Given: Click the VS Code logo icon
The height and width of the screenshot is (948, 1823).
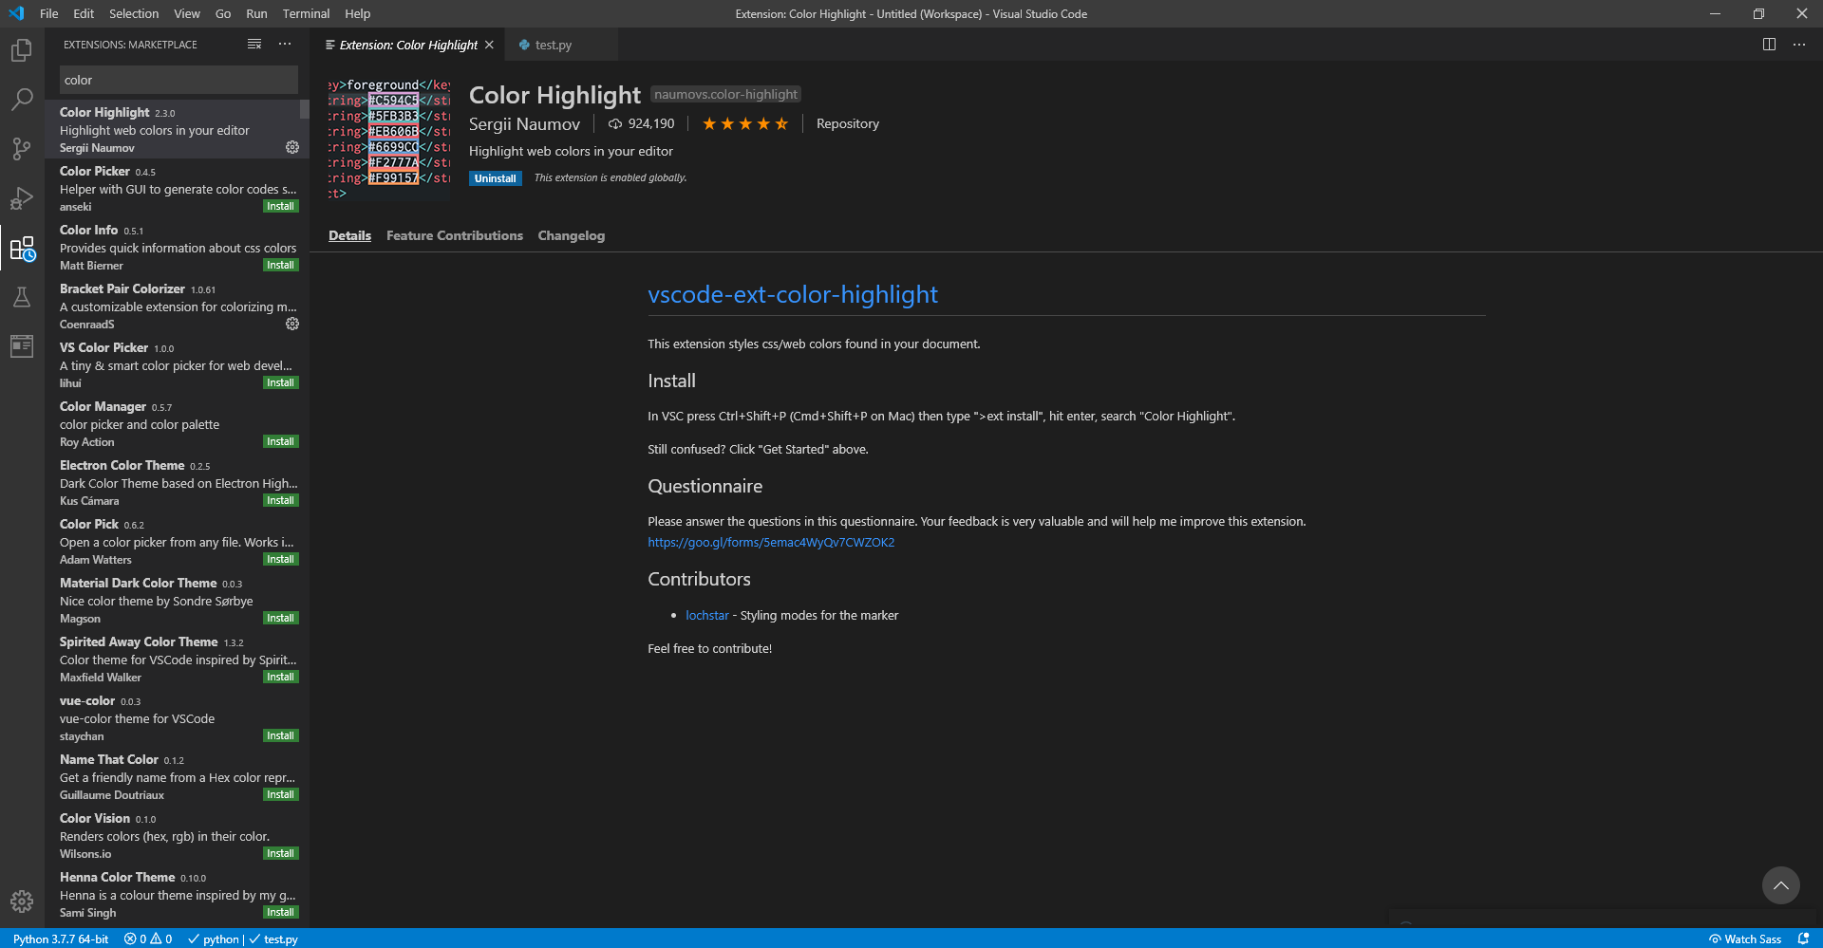Looking at the screenshot, I should pos(16,13).
